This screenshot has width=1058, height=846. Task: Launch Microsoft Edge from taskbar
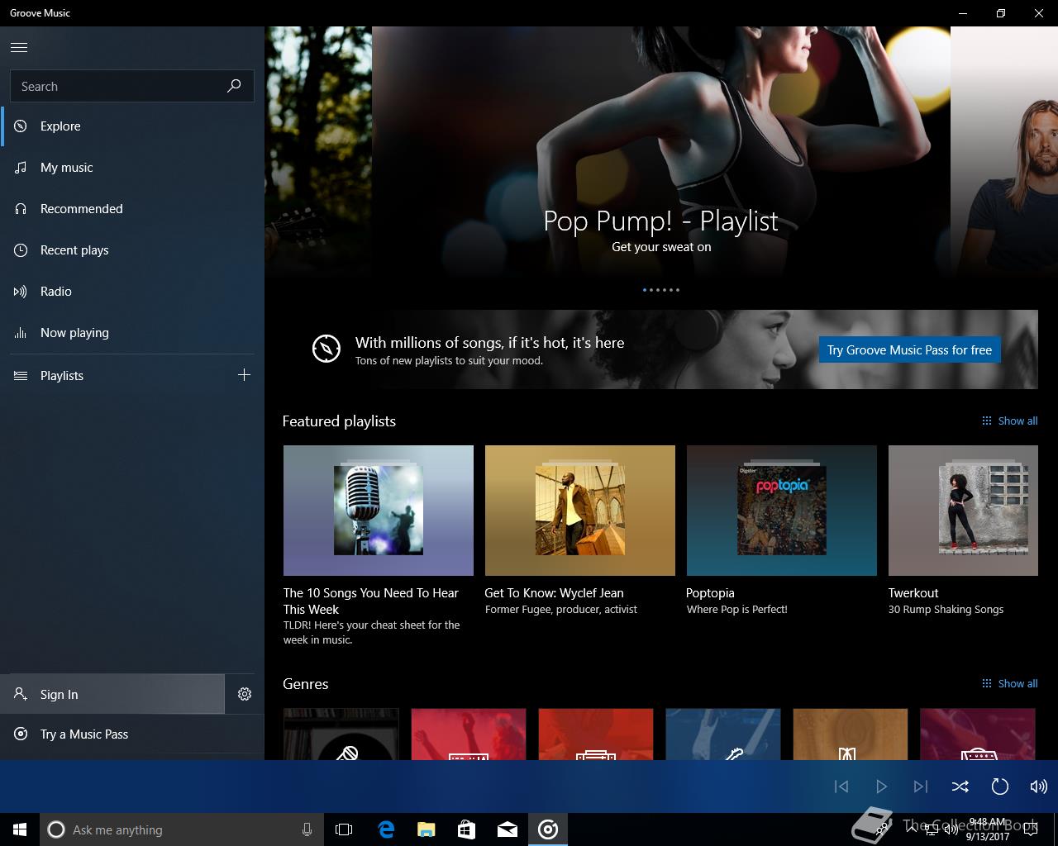point(386,829)
